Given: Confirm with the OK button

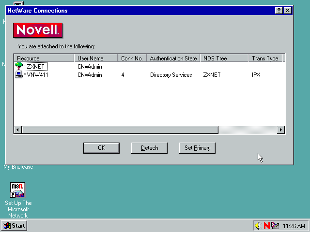Looking at the screenshot, I should (x=101, y=148).
